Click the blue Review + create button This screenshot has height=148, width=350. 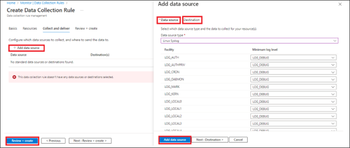[22, 140]
